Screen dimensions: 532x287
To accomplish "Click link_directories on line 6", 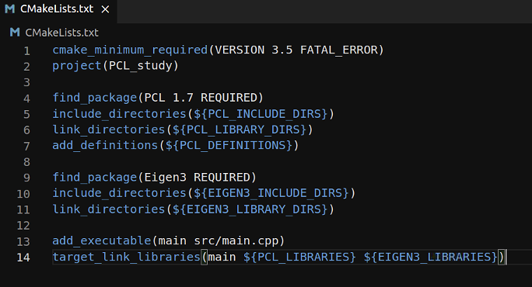I will (109, 130).
